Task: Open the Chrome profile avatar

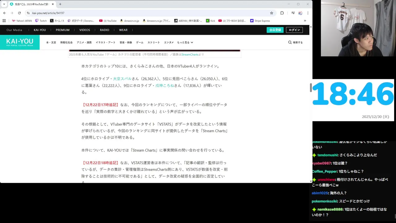Action: [300, 13]
